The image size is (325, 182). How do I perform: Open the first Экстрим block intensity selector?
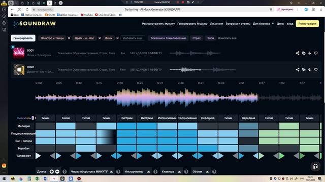(126, 118)
